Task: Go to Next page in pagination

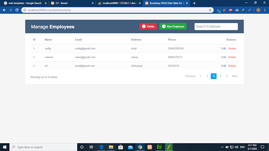Action: (235, 76)
